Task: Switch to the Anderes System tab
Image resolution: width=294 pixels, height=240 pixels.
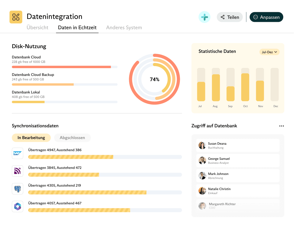Action: pos(124,28)
